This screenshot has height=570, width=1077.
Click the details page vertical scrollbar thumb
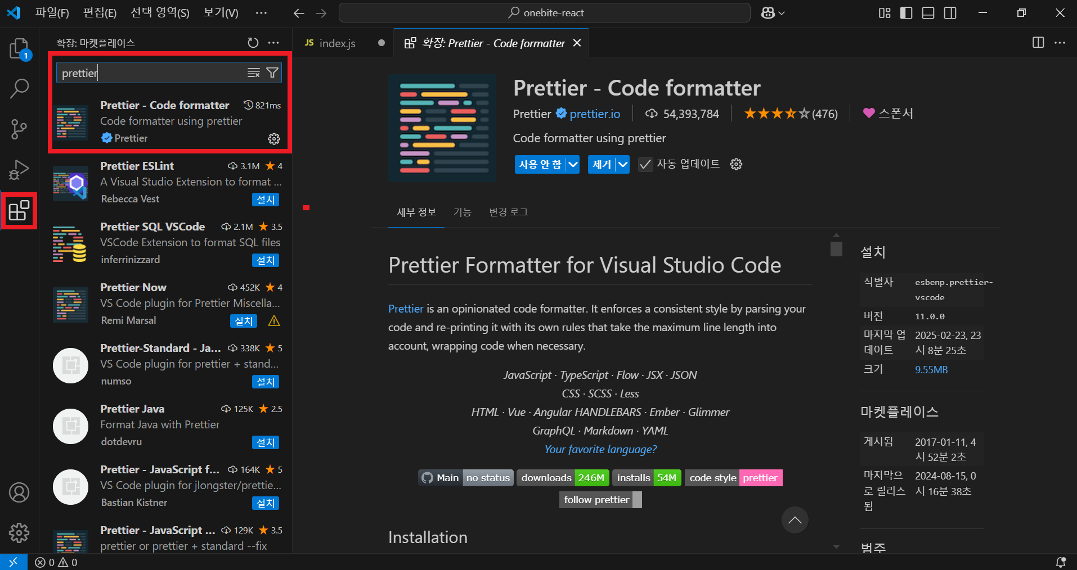tap(836, 248)
